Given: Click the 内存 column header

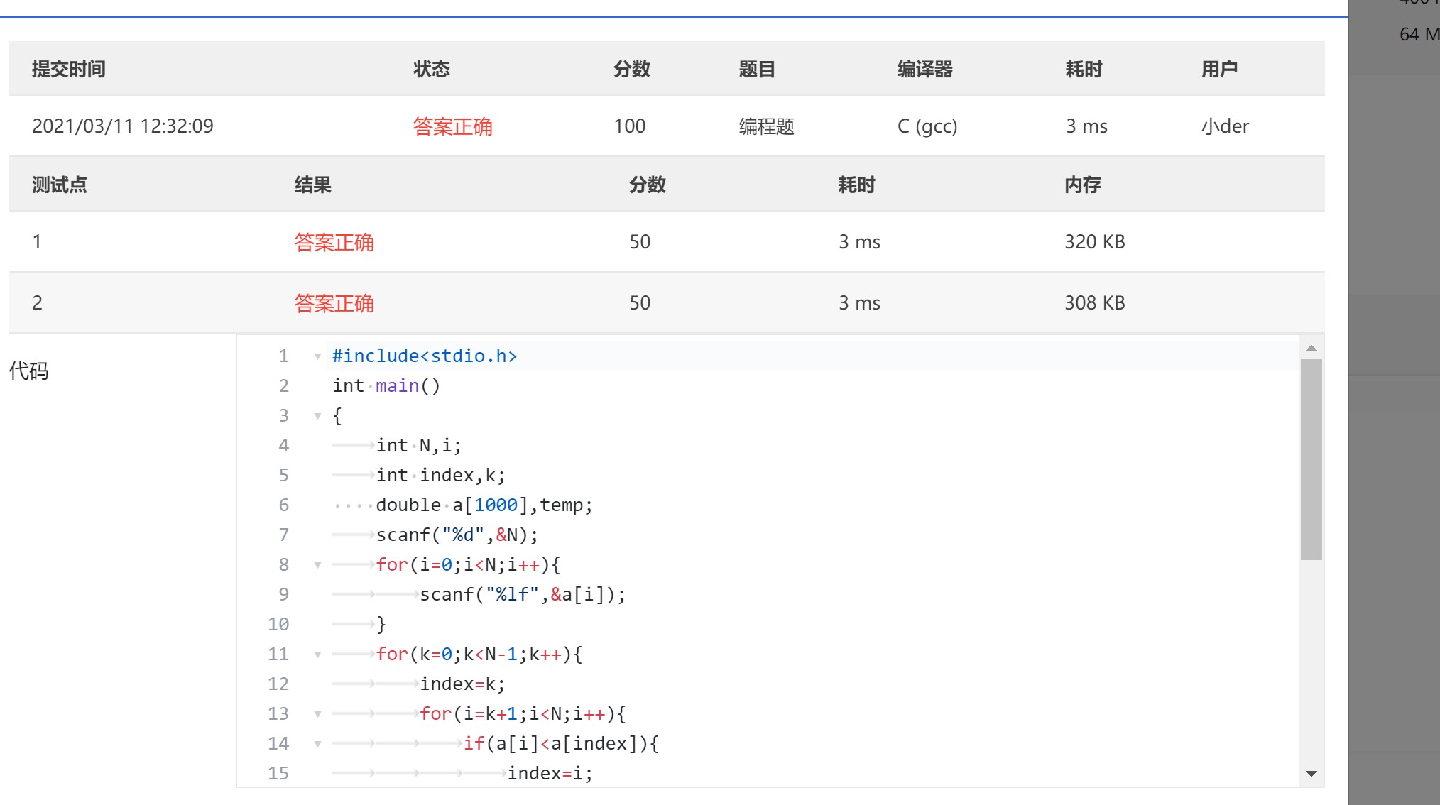Looking at the screenshot, I should click(x=1082, y=185).
